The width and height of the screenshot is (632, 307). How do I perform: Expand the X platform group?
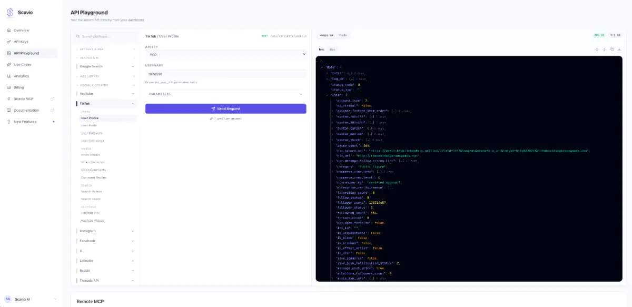coord(105,251)
